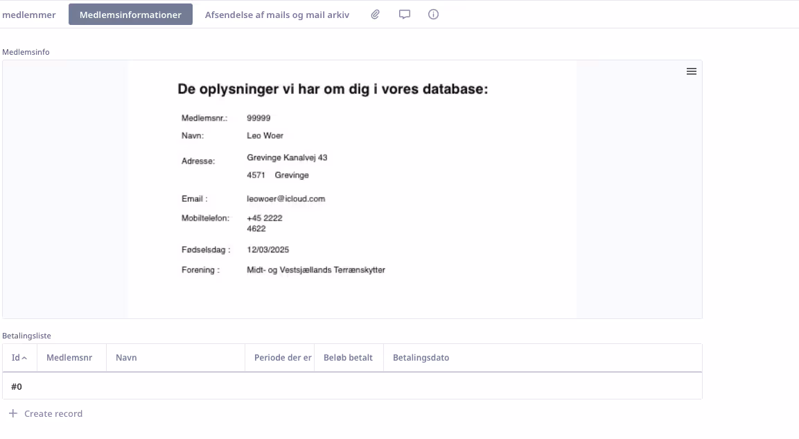Click the Navn: label in the document
This screenshot has width=799, height=439.
193,136
